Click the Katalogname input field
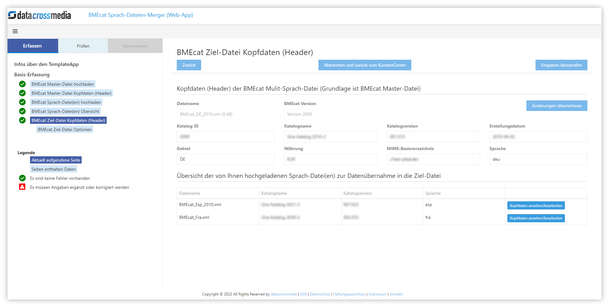The width and height of the screenshot is (609, 307). coord(331,137)
